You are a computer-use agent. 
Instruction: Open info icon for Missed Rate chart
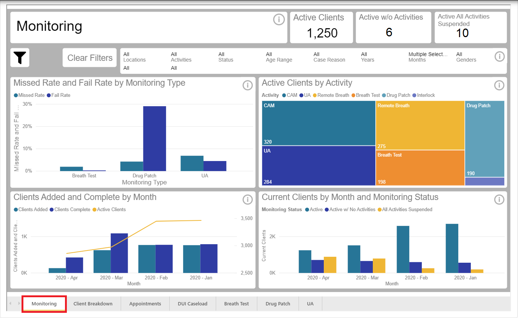(247, 85)
